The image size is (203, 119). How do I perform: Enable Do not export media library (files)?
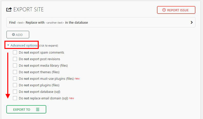pos(15,65)
